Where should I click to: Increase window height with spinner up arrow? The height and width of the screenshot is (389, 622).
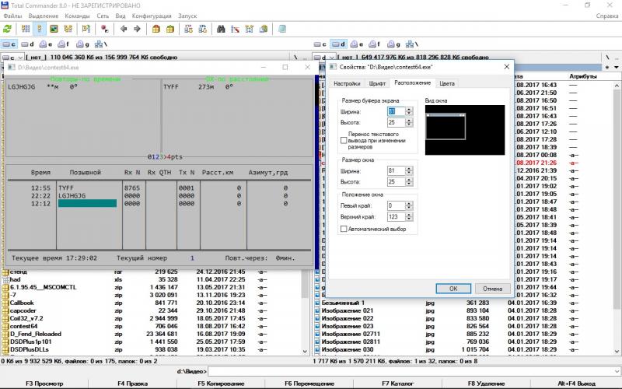click(x=409, y=179)
